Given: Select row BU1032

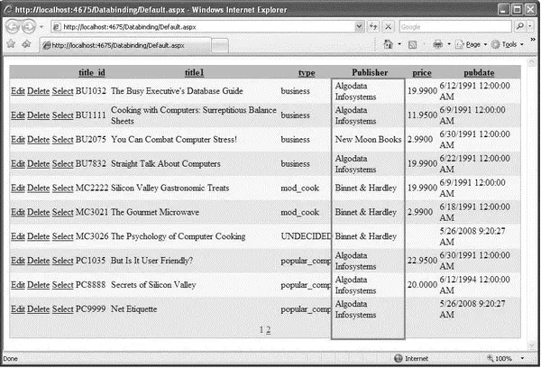Looking at the screenshot, I should 62,91.
